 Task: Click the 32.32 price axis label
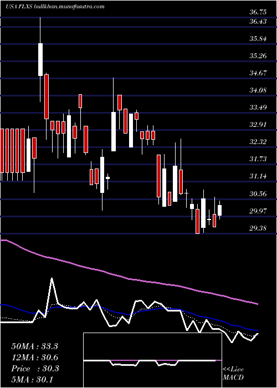(258, 142)
